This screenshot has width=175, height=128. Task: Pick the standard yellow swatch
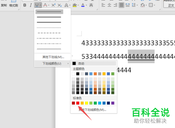86,103
